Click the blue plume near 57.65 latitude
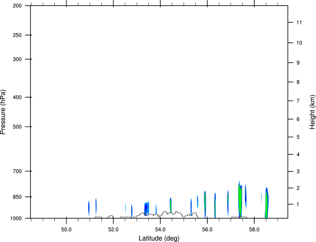 [245, 196]
